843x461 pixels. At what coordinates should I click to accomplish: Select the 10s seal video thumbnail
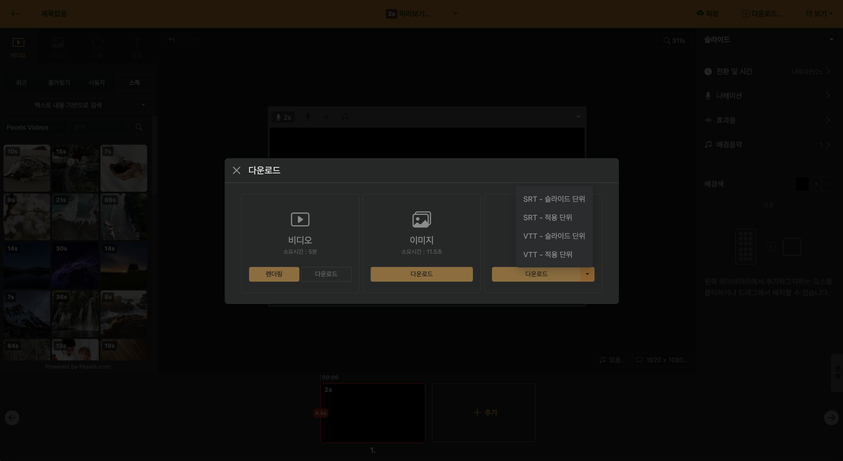coord(27,168)
